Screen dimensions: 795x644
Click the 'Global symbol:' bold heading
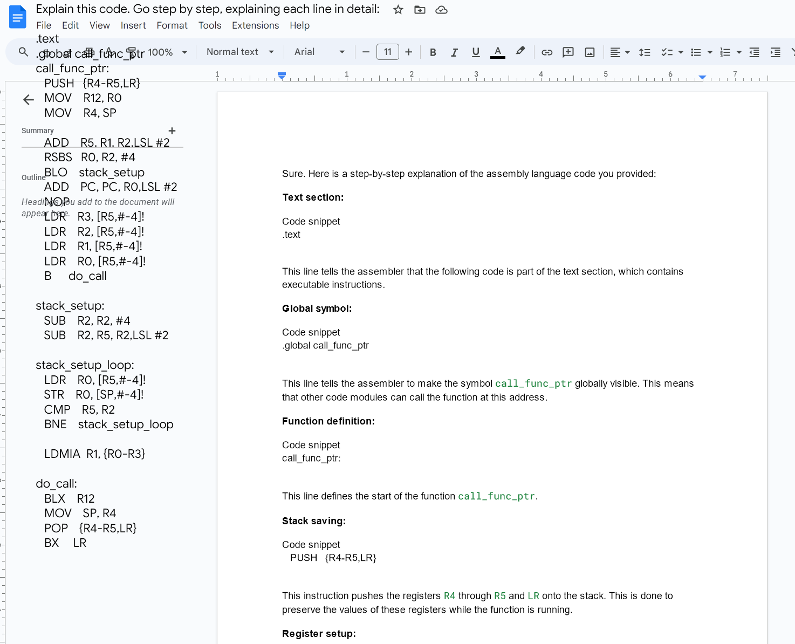317,309
